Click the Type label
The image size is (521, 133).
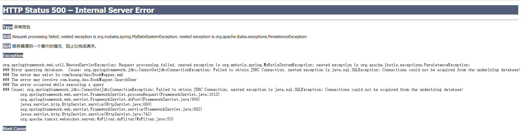pyautogui.click(x=7, y=27)
